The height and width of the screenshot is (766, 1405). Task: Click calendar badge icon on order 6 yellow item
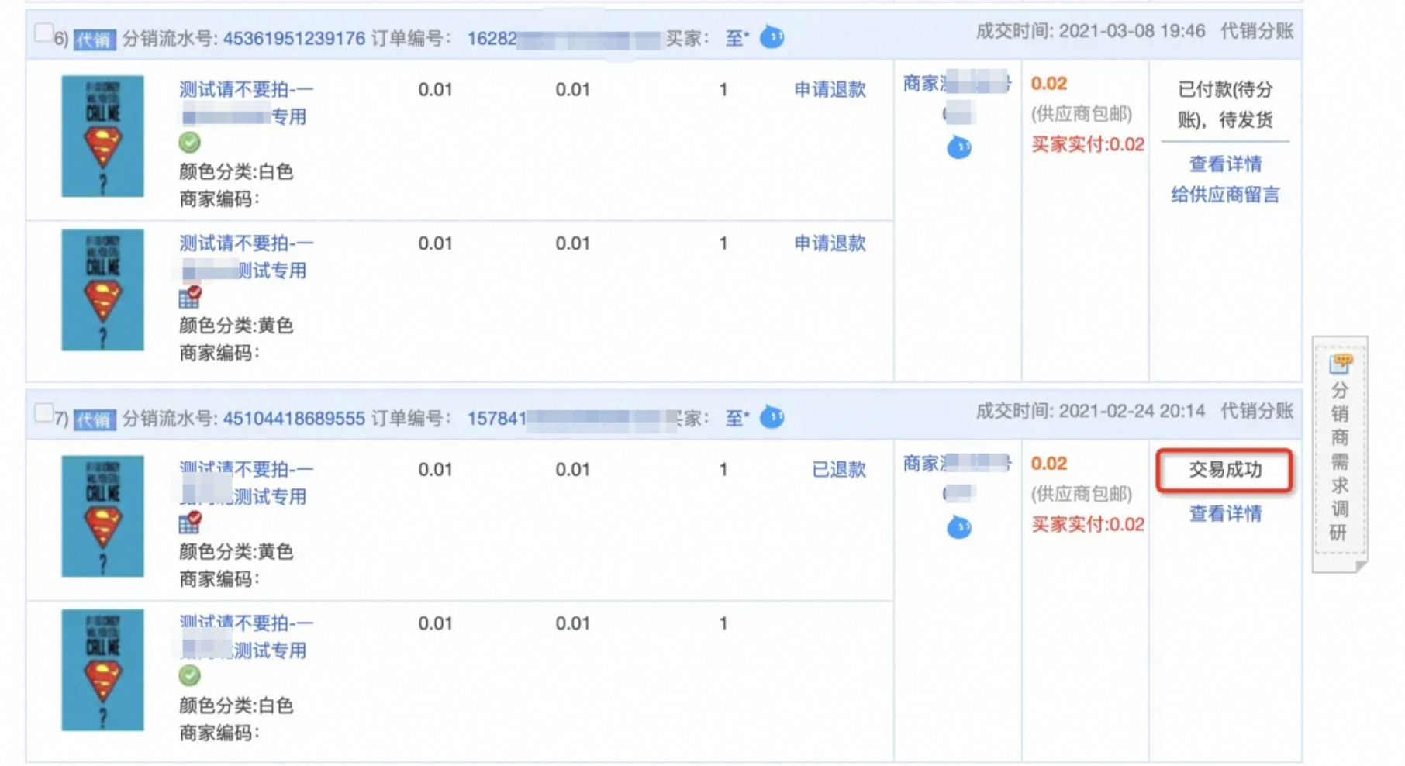click(190, 296)
